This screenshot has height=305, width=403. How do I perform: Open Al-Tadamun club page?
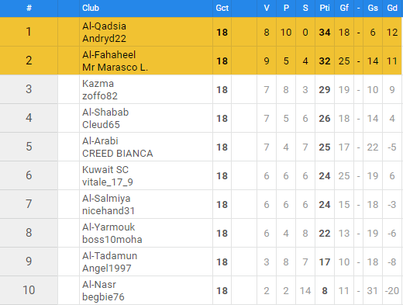(109, 256)
